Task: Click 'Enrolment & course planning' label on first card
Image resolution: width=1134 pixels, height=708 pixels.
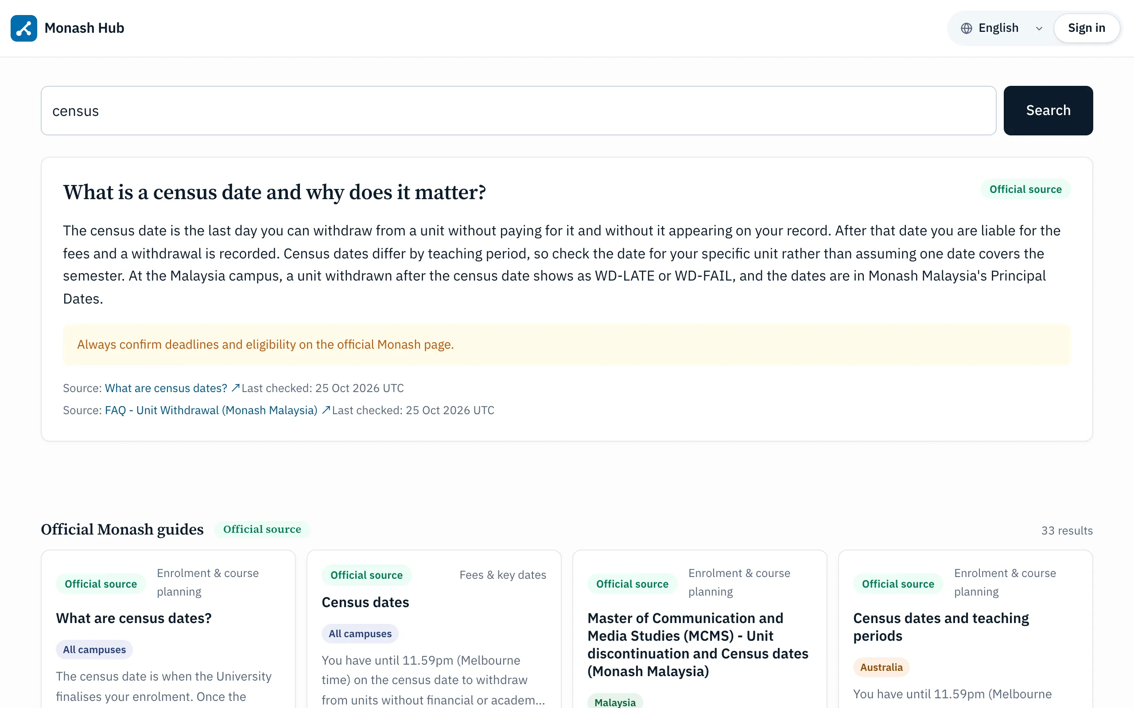Action: pos(208,582)
